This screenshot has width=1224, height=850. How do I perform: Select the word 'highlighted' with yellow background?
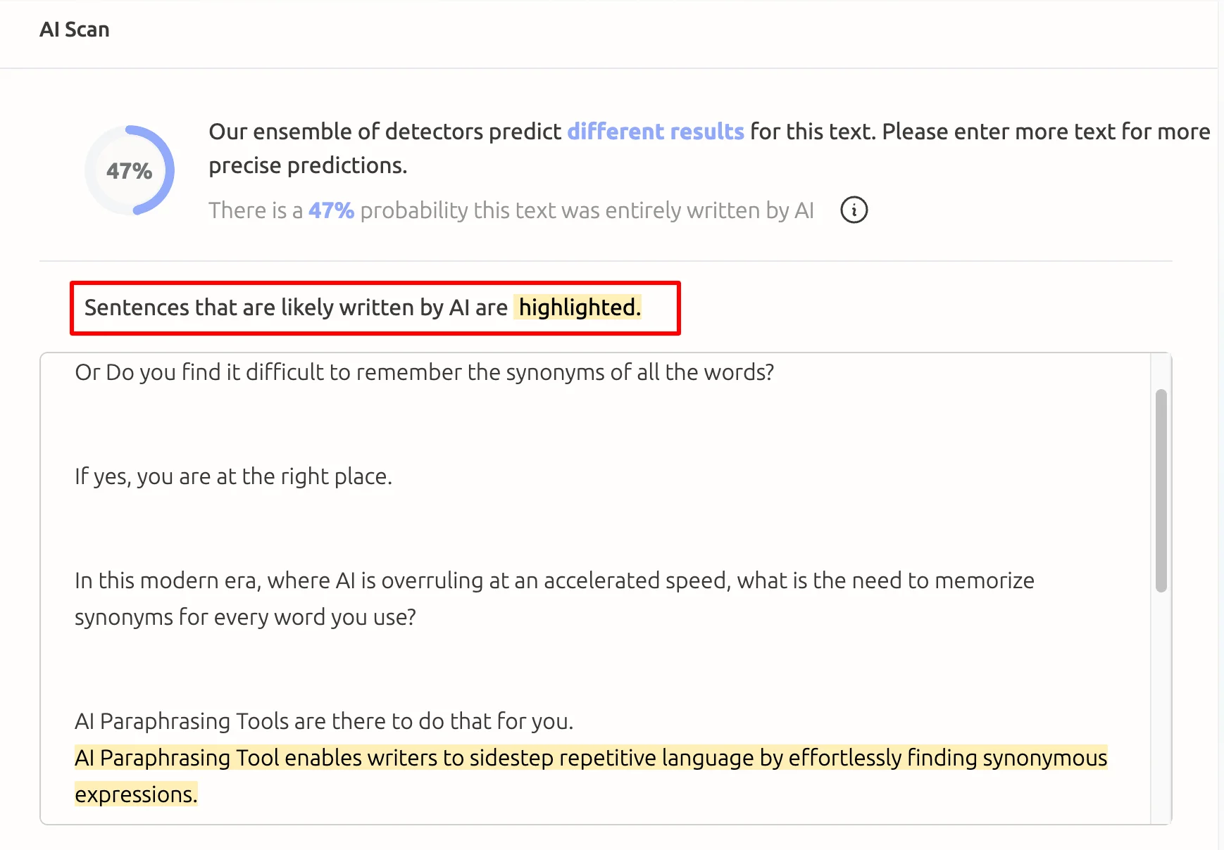pyautogui.click(x=578, y=307)
